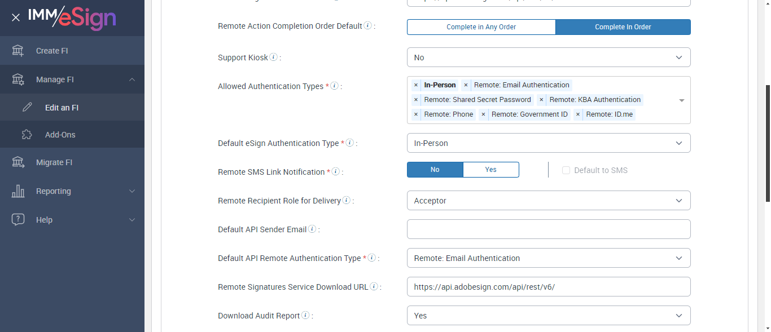Click the Add-Ons puzzle piece icon
This screenshot has width=771, height=332.
coord(27,135)
